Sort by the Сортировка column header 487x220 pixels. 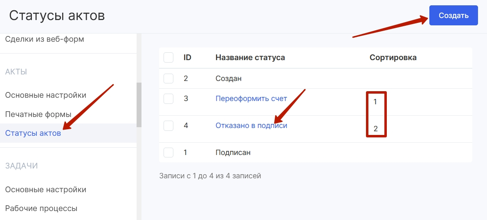click(x=393, y=58)
